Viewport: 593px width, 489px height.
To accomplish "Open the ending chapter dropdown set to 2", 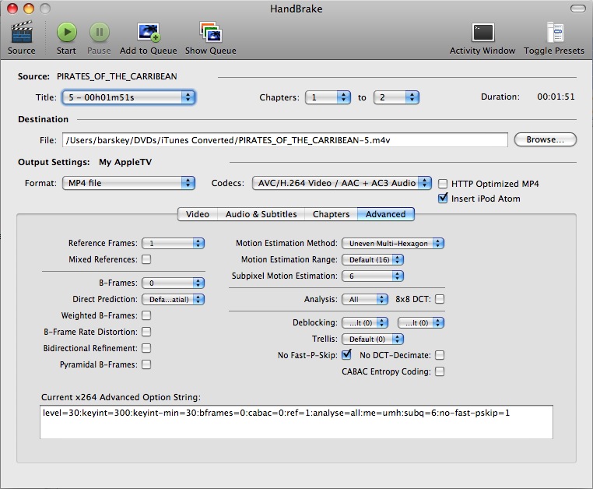I will (396, 97).
